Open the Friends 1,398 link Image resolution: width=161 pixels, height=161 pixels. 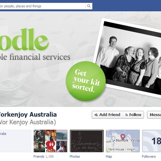(x=43, y=156)
